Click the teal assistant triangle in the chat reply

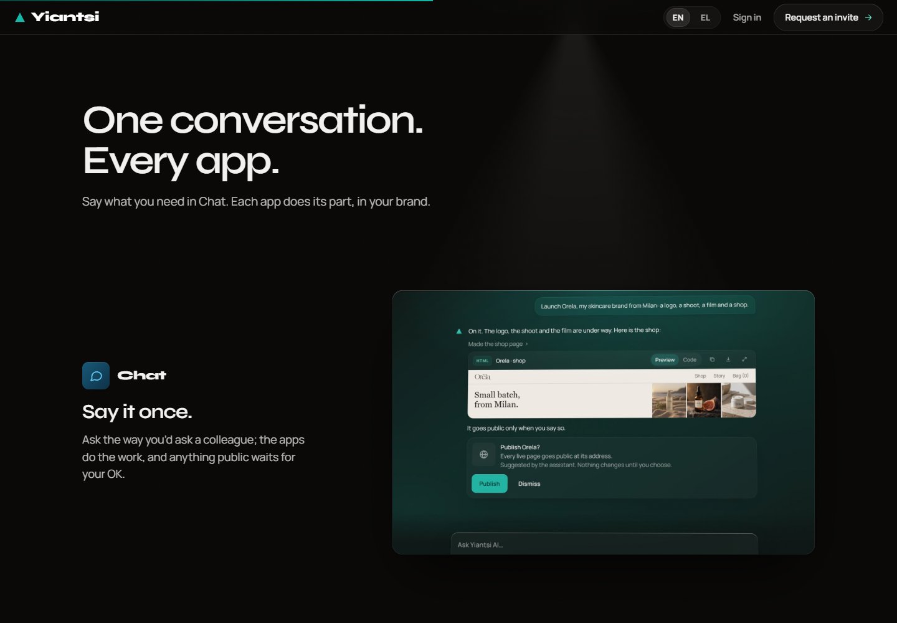(x=459, y=331)
